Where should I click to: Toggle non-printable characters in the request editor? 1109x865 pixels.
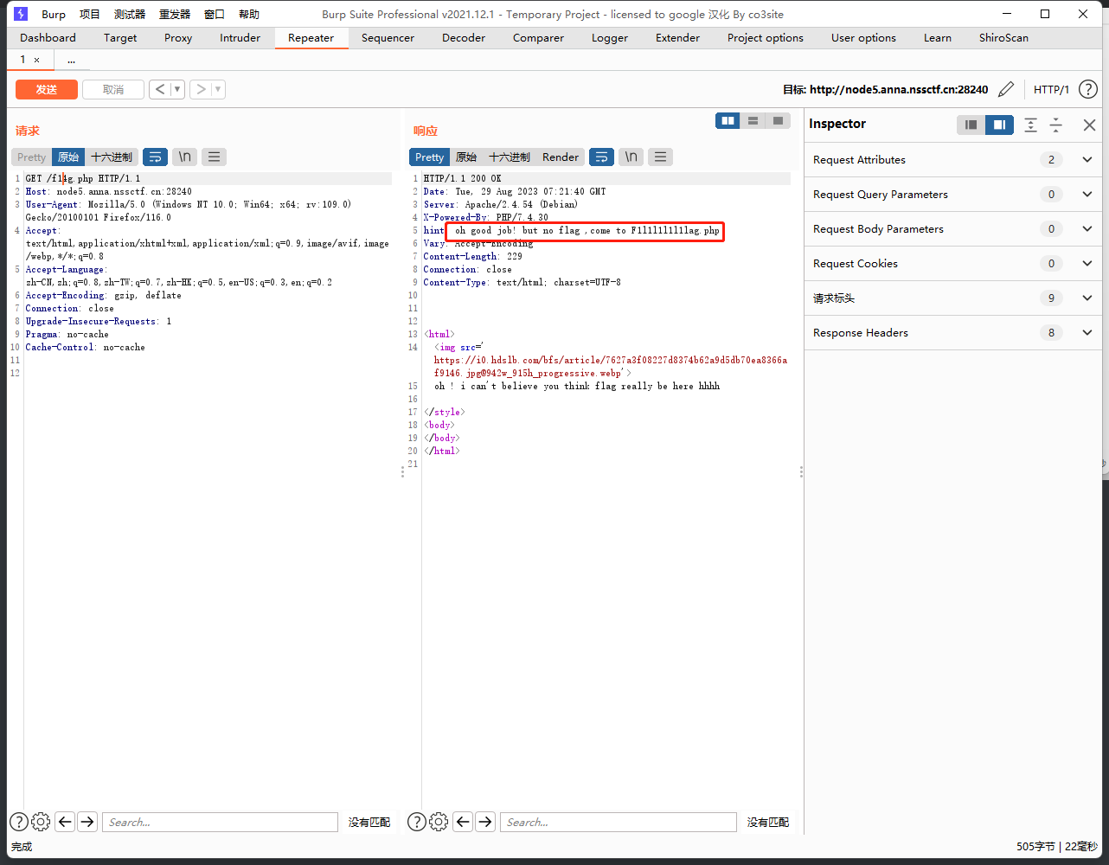[x=184, y=157]
